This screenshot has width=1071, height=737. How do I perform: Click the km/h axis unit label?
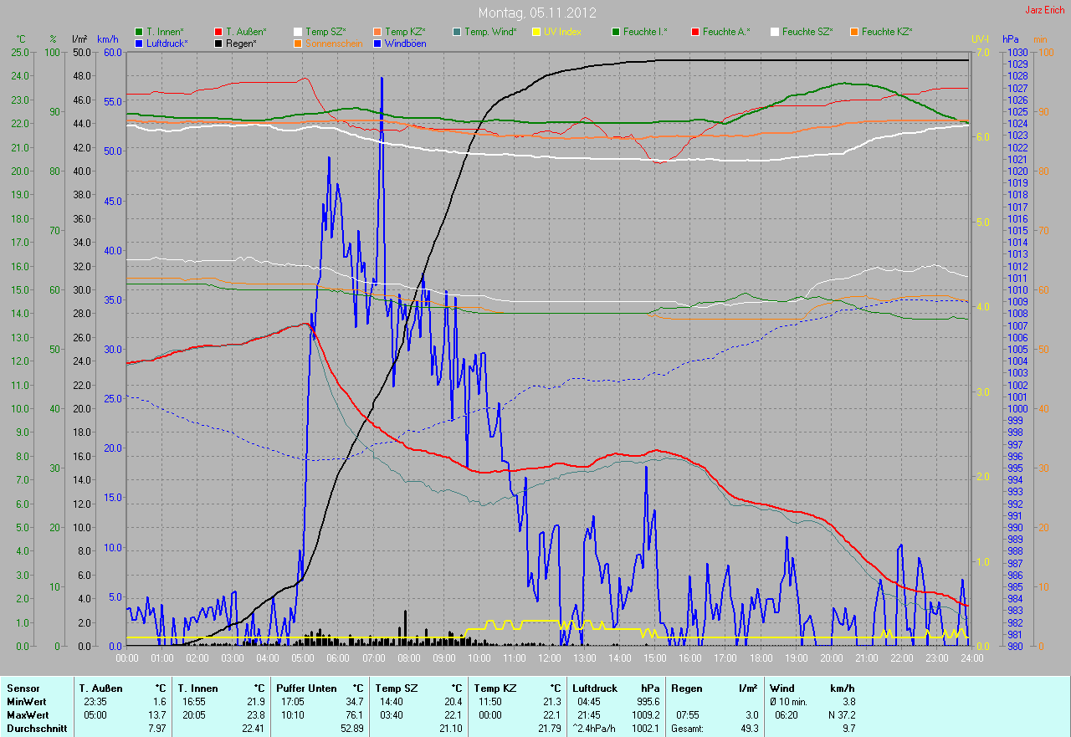pos(108,39)
